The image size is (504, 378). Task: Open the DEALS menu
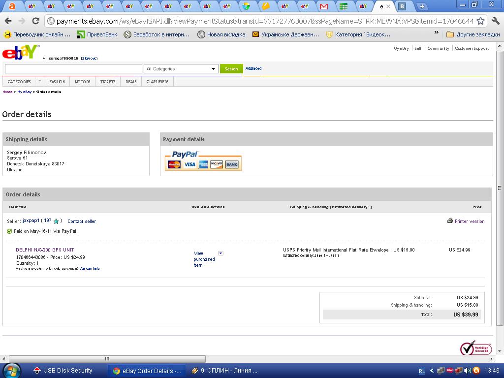click(x=131, y=82)
